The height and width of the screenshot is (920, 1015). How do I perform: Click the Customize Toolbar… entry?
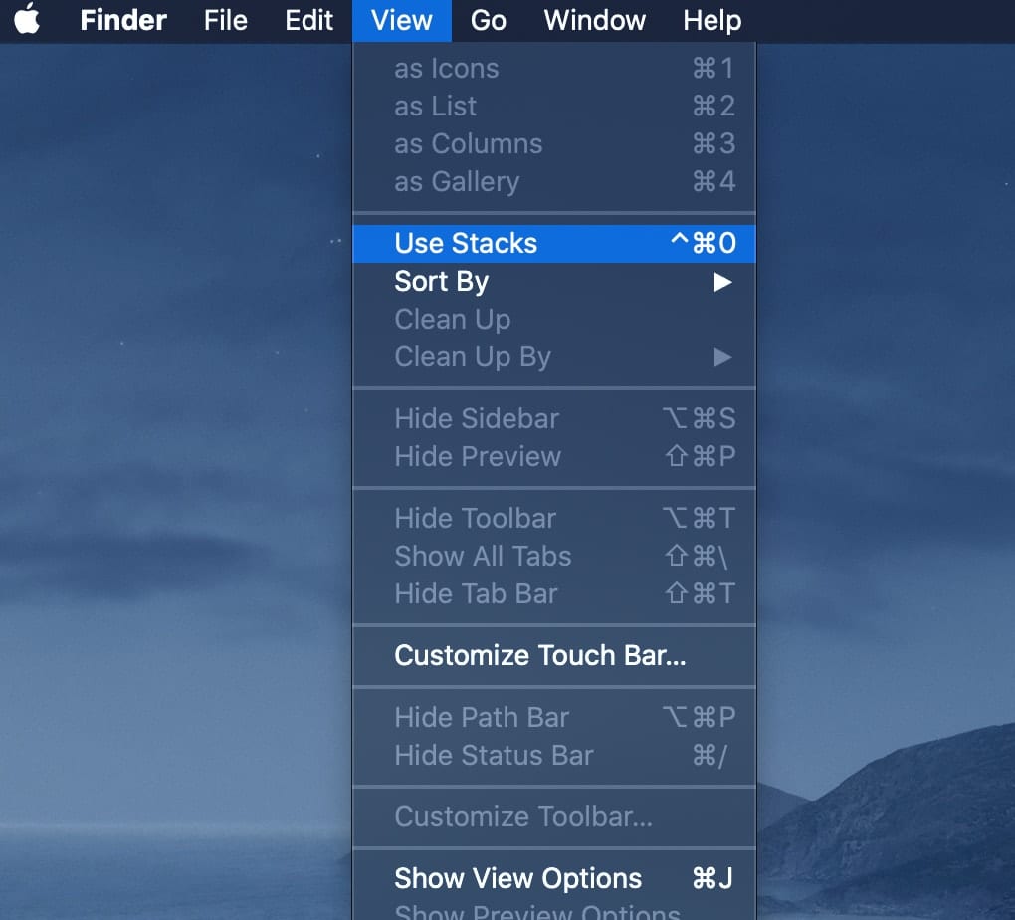point(522,816)
